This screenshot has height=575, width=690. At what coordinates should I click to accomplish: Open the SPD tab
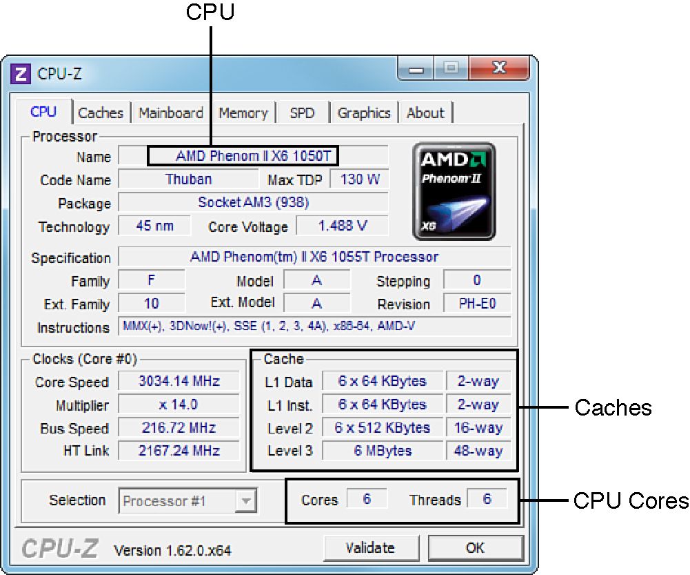point(303,112)
